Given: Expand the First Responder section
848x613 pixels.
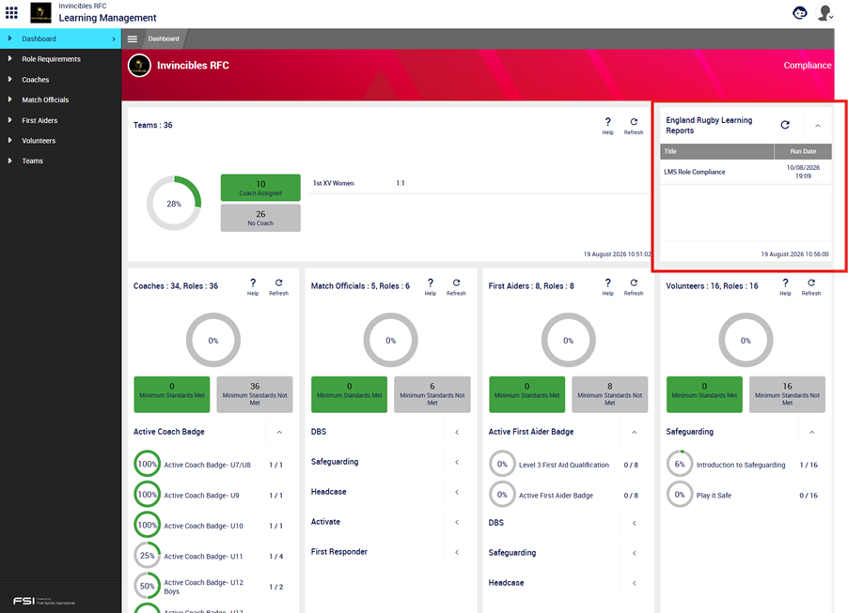Looking at the screenshot, I should [457, 552].
